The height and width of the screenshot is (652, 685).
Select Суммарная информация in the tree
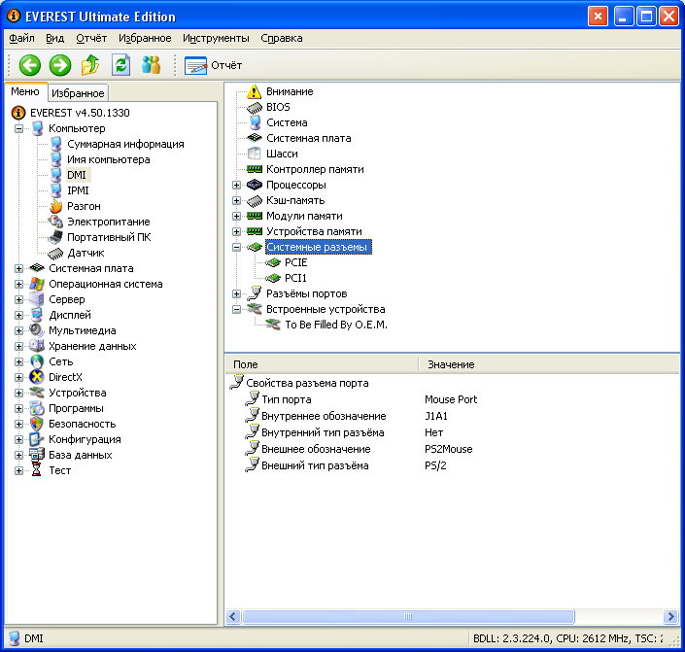tap(125, 144)
